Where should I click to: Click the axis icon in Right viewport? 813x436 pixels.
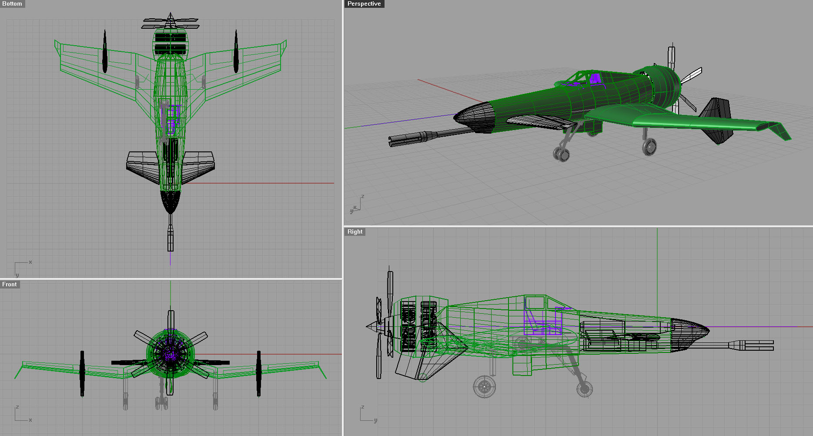pos(368,414)
